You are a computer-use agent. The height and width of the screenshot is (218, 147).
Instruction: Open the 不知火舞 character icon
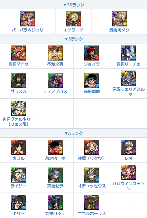(x=55, y=53)
